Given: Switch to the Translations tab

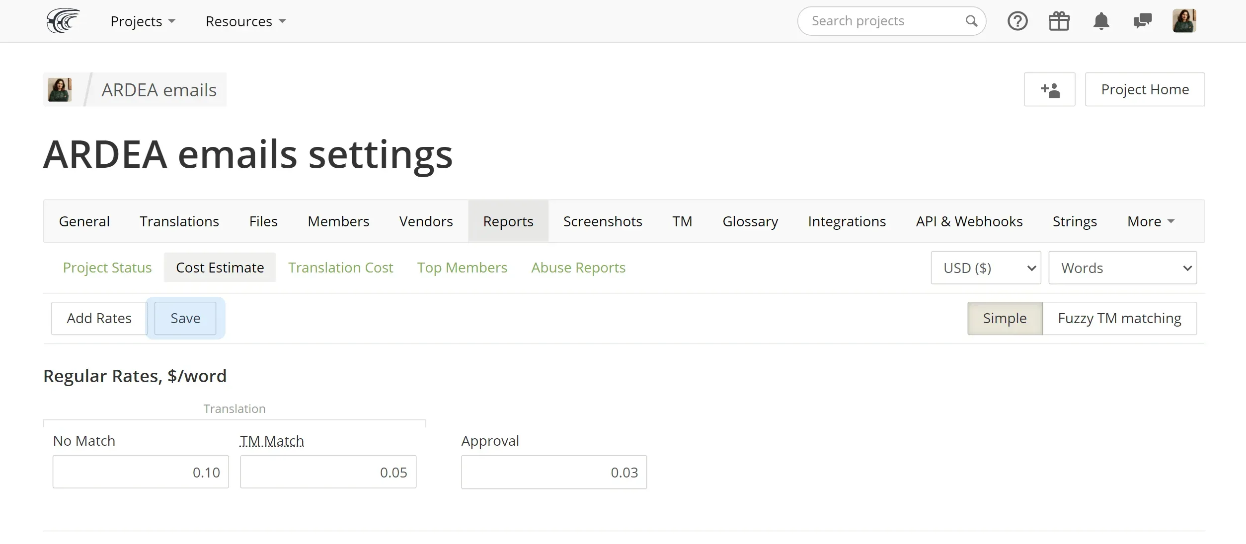Looking at the screenshot, I should point(179,221).
